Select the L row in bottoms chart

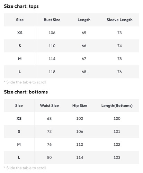[x=71, y=157]
